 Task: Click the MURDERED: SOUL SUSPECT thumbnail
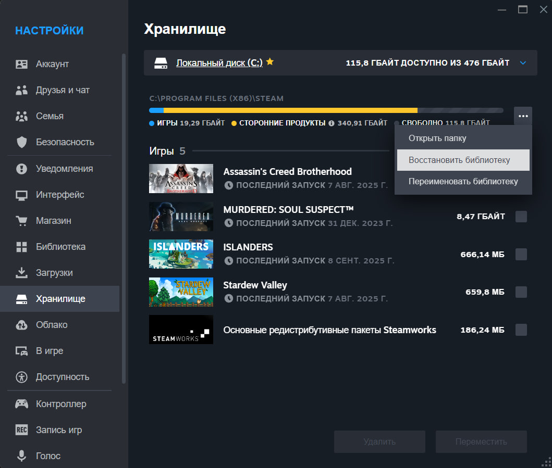[x=181, y=217]
